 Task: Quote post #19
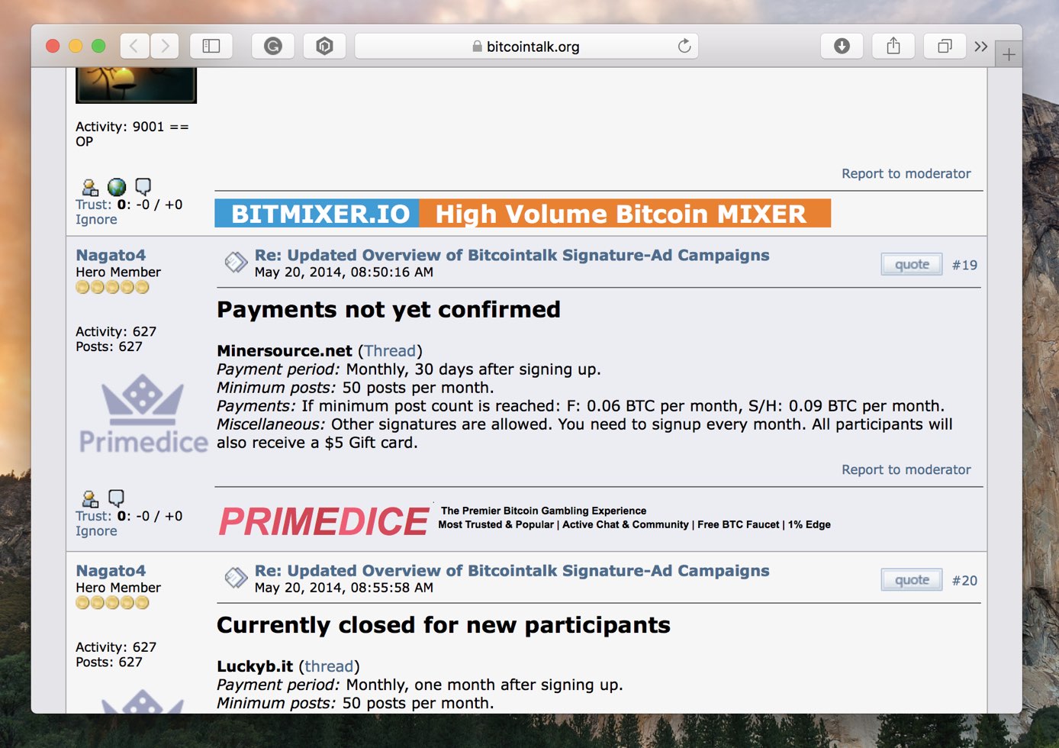coord(912,264)
